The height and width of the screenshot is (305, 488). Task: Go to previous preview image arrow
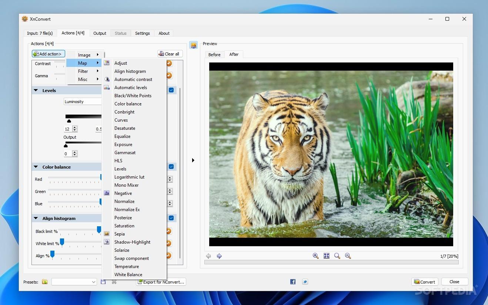[208, 256]
